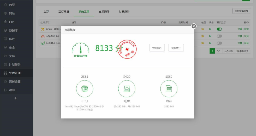Enable homepage display for 宝塔跑分
Image resolution: width=256 pixels, height=136 pixels.
point(219,36)
